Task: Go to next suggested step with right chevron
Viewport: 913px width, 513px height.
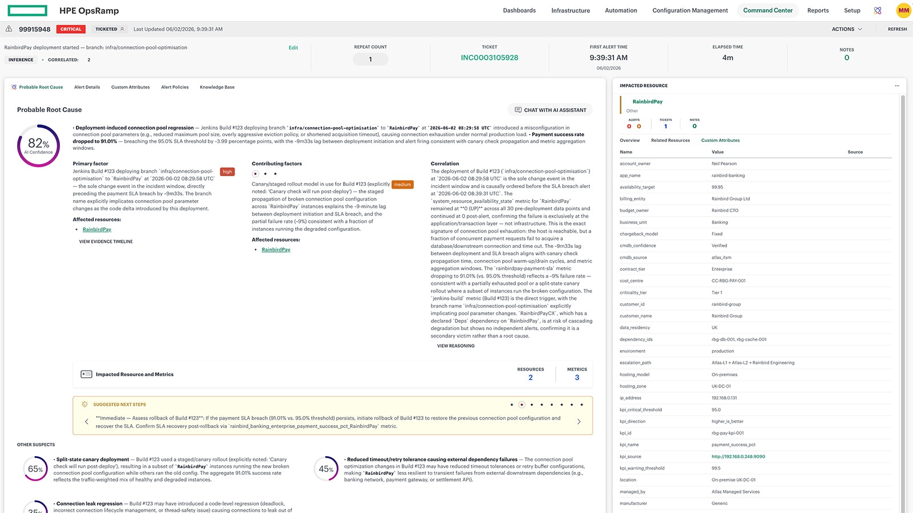Action: (x=579, y=422)
